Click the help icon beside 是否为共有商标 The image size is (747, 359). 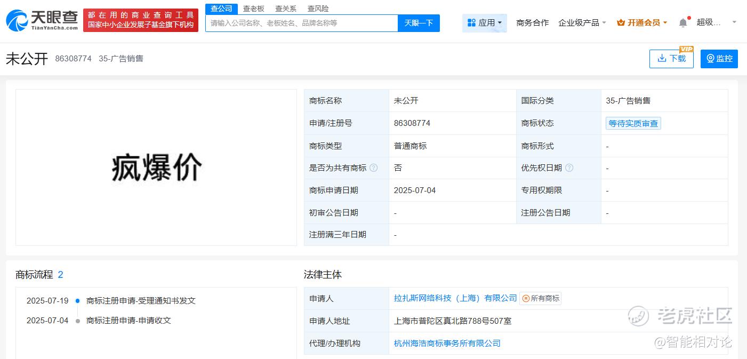373,167
